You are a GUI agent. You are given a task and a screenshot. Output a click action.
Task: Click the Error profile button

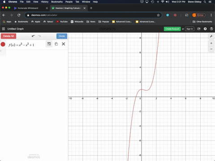[x=199, y=15]
